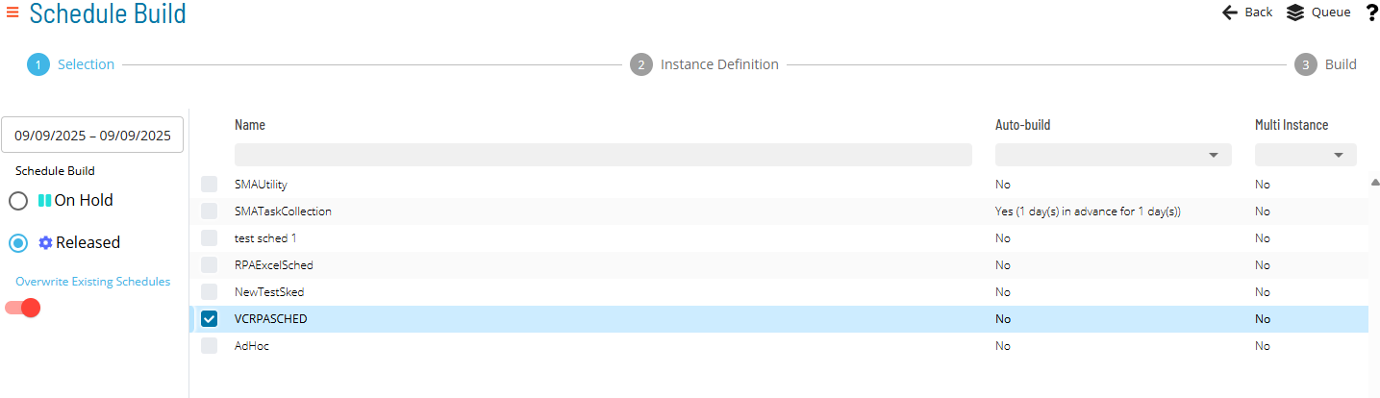Viewport: 1380px width, 398px height.
Task: Click the On Hold pause icon
Action: 44,201
